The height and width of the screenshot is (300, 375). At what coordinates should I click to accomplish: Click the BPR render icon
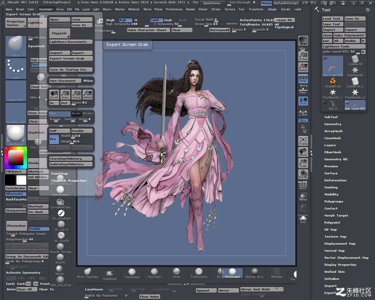click(x=303, y=41)
